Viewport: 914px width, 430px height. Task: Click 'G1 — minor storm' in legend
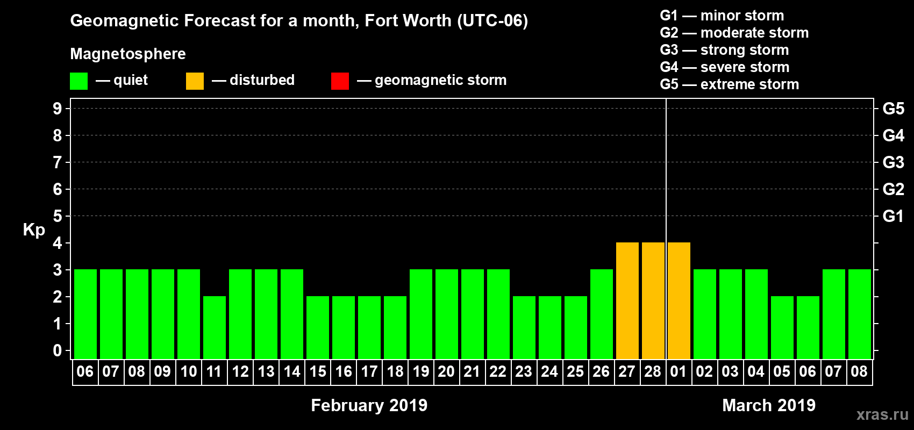[x=722, y=16]
